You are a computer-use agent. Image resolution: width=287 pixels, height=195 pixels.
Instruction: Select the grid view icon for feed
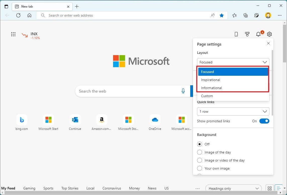pos(269,188)
